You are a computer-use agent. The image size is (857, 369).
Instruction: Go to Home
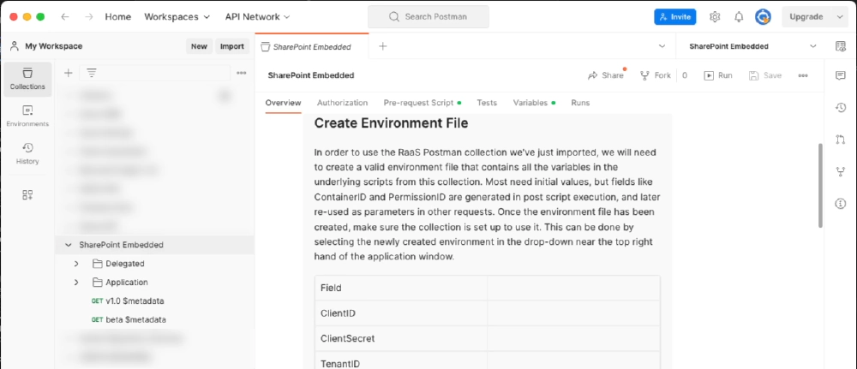click(x=118, y=17)
